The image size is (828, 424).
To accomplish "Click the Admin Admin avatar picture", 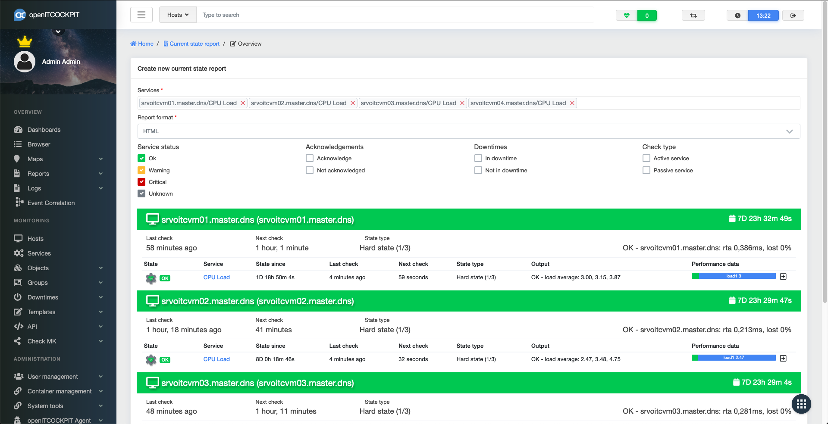I will 25,62.
